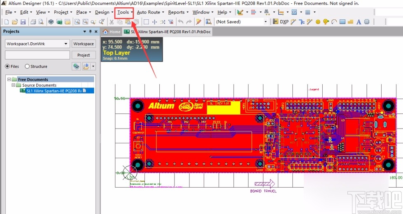Open the PCB release view icon

[59, 22]
